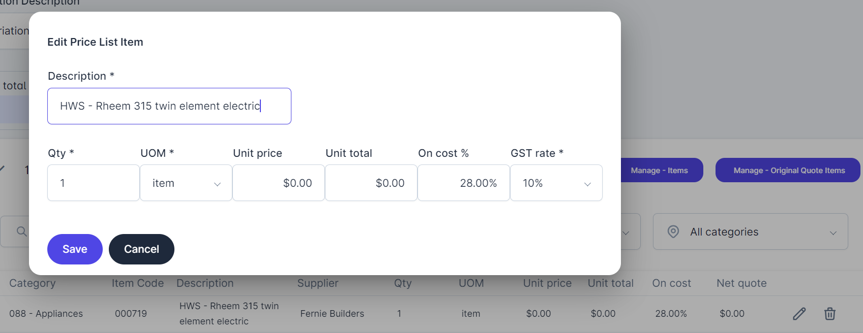Cancel editing the price list item
863x333 pixels.
coord(141,249)
